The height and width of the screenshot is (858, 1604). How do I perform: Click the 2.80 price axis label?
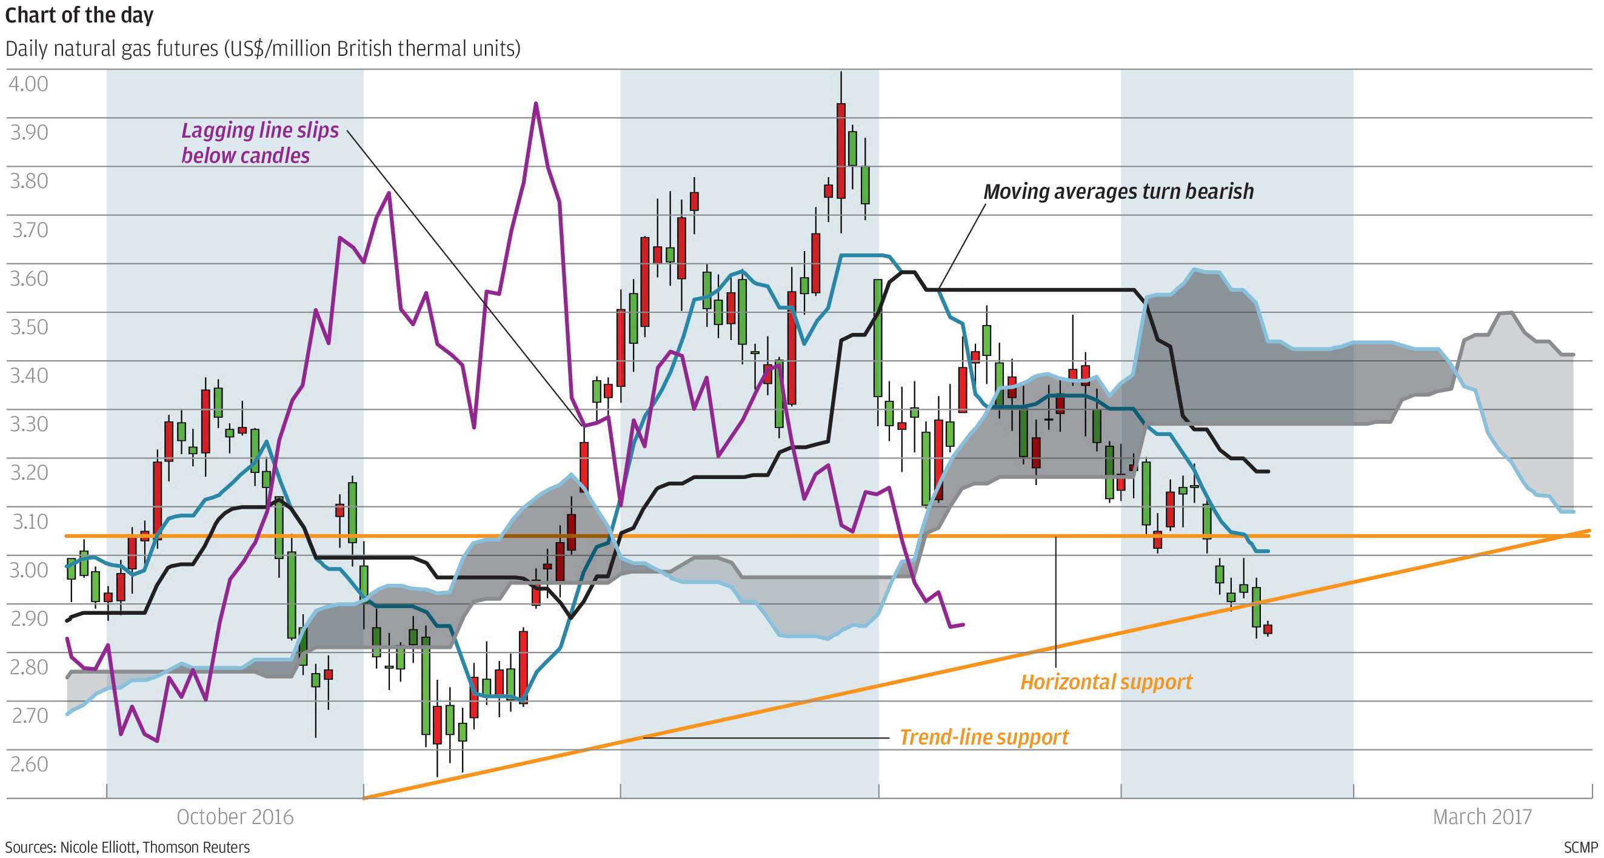[28, 666]
